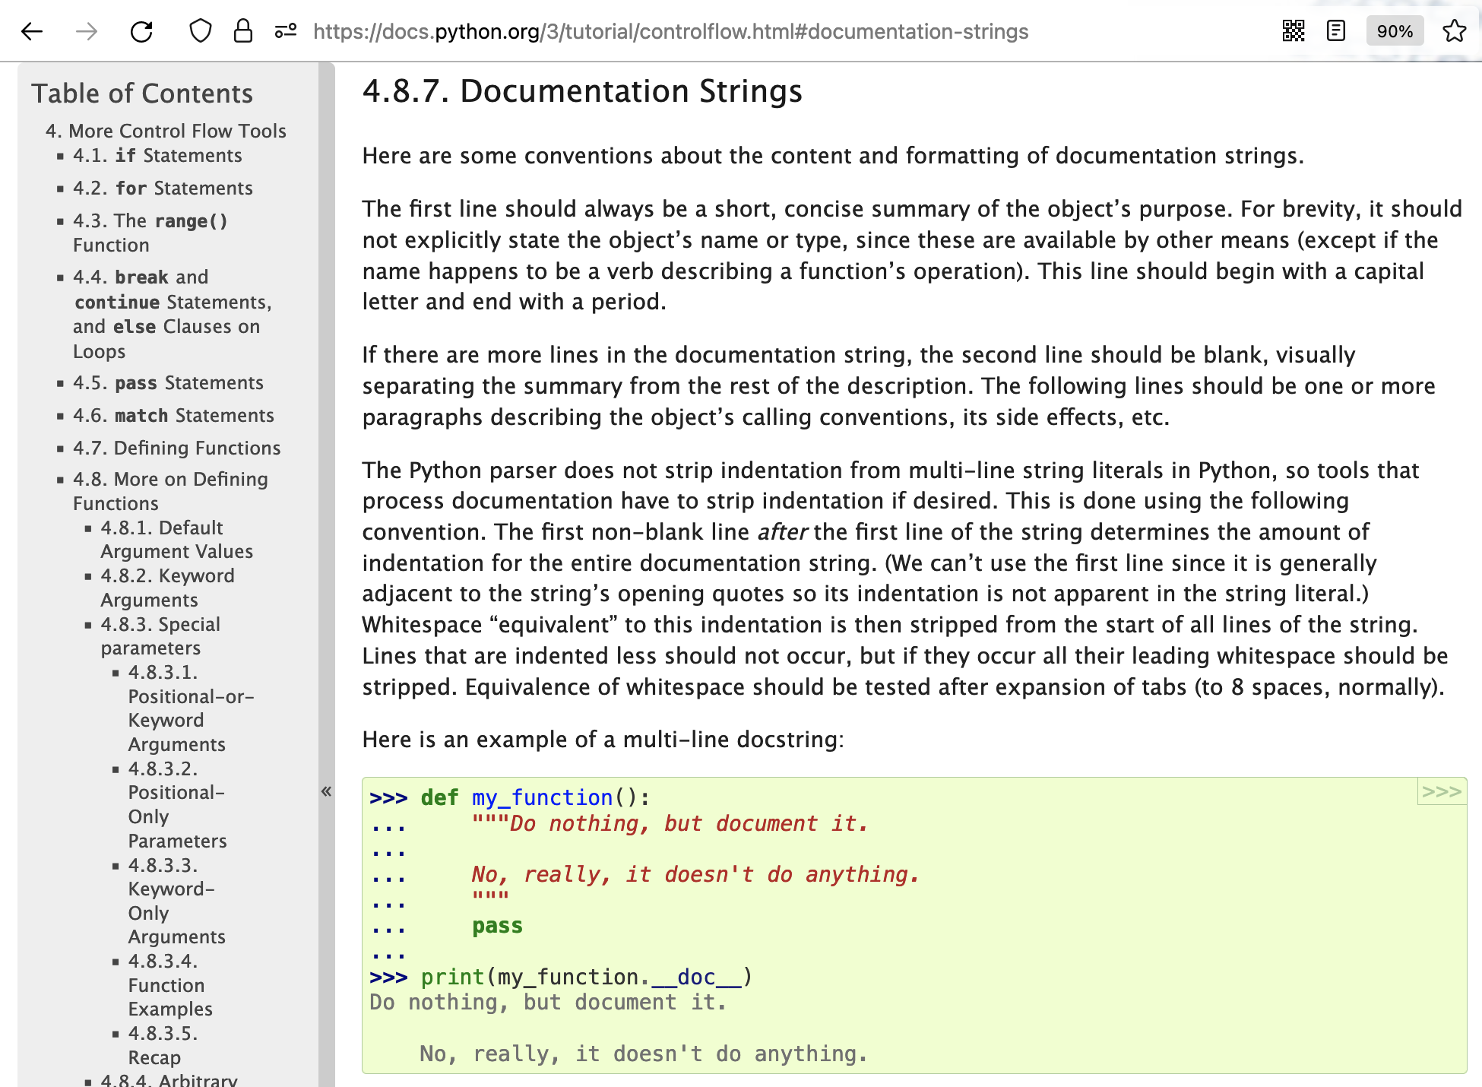Click the italic word 'after' in the paragraph

782,531
